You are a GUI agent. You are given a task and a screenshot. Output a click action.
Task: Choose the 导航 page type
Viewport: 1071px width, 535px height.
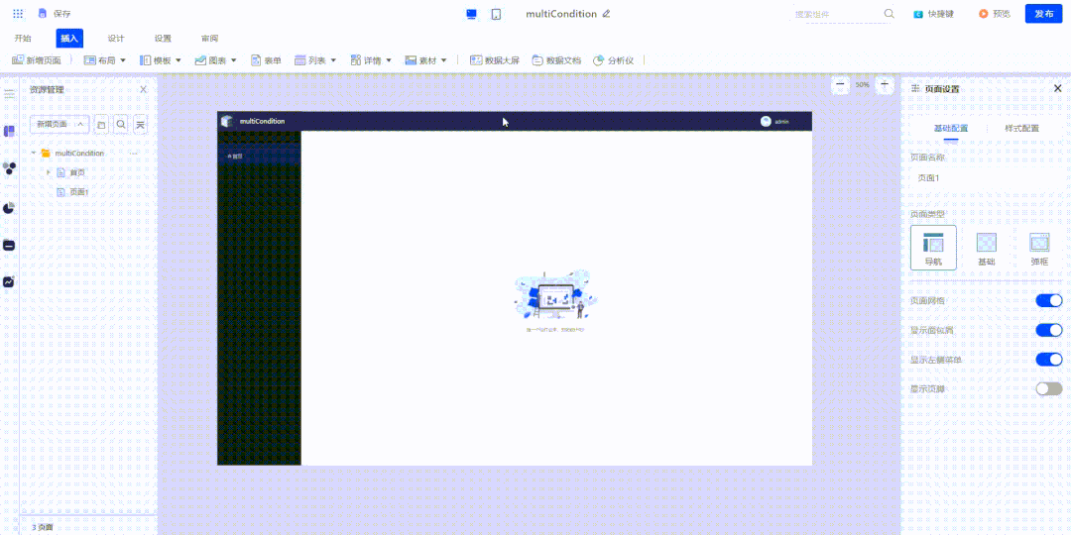tap(933, 248)
